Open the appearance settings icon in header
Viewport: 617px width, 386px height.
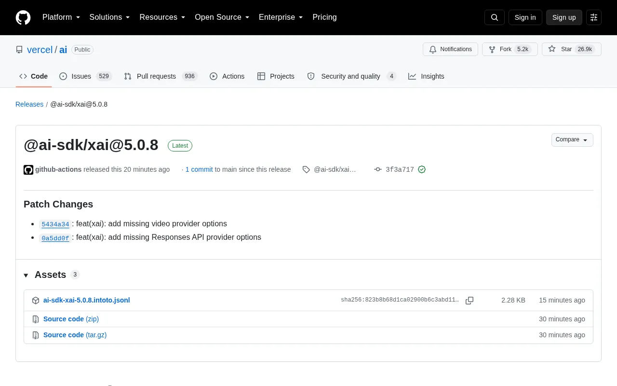(x=594, y=17)
